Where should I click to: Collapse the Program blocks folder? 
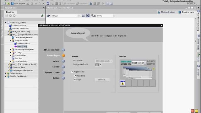11,40
